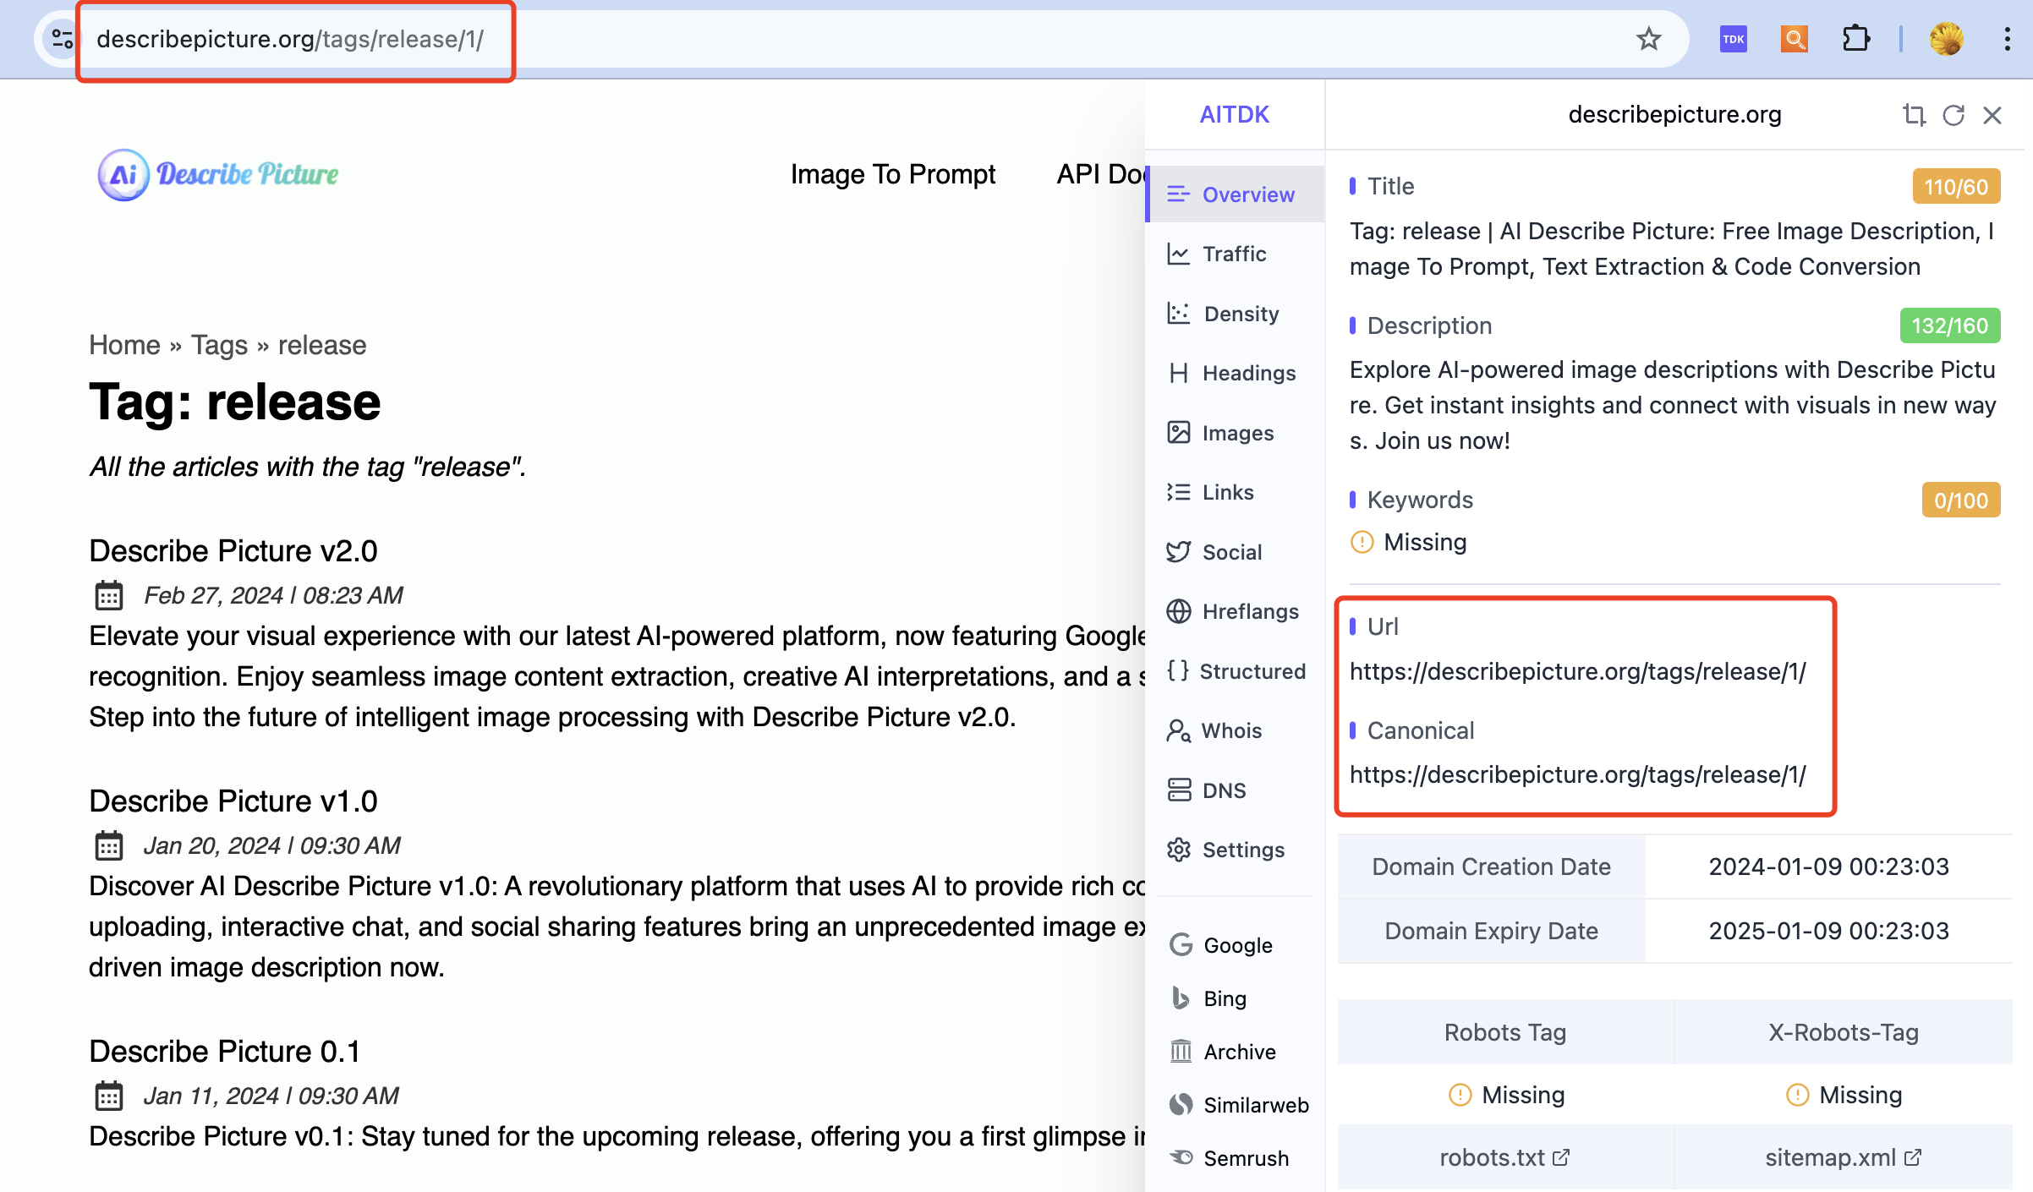Open the Hreflangs tab
This screenshot has width=2033, height=1192.
point(1235,611)
